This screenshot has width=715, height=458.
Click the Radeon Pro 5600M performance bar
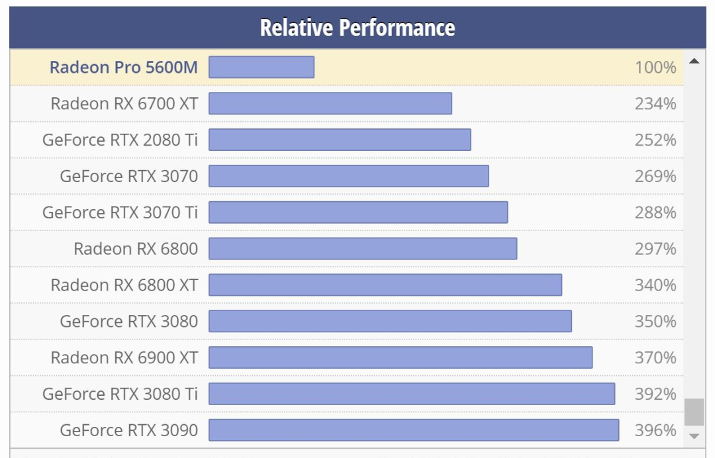262,67
